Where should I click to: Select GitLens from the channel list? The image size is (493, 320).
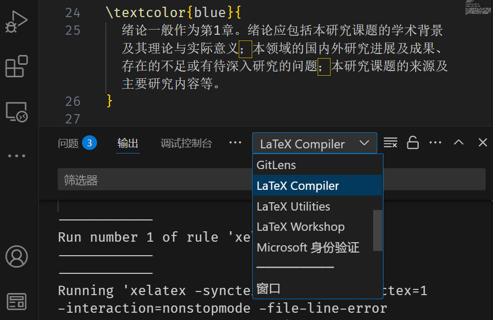pos(276,165)
